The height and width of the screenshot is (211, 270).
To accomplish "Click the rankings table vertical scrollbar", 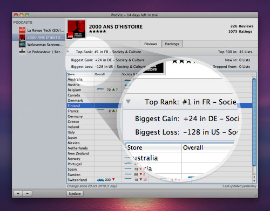I will [x=254, y=122].
